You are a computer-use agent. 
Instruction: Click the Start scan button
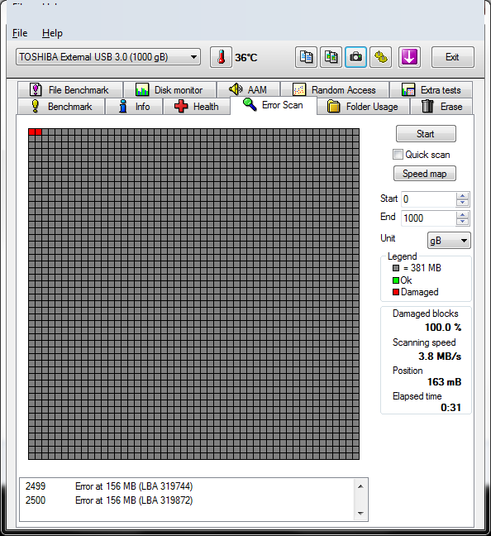(426, 134)
